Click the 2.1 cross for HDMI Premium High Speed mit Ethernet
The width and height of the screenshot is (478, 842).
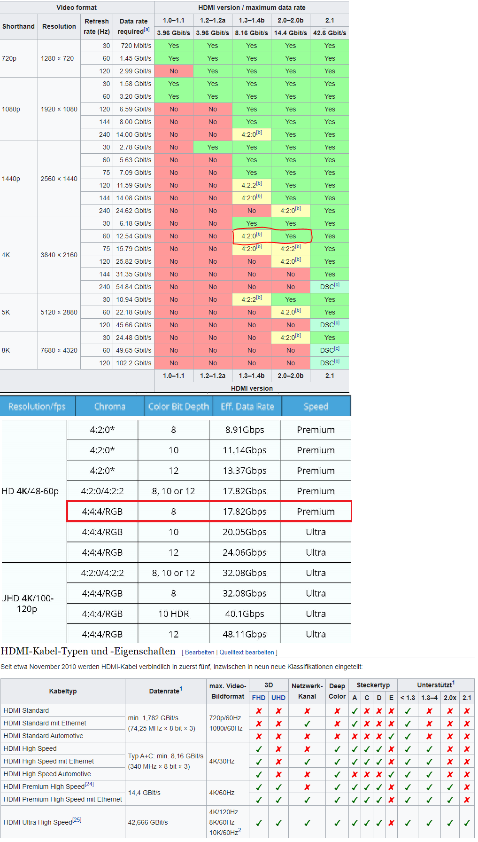(467, 800)
